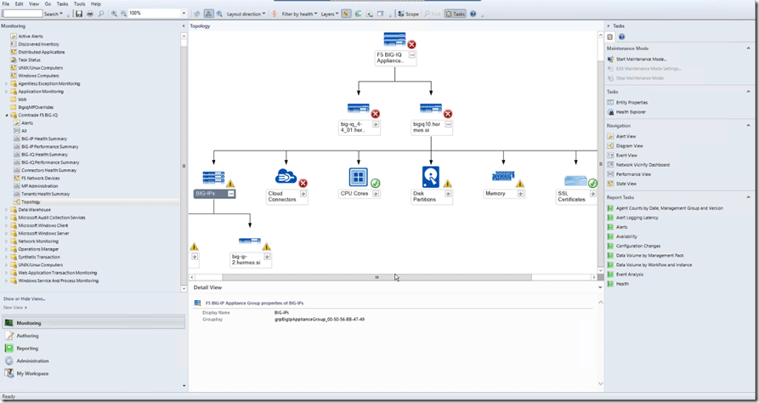This screenshot has width=759, height=403.
Task: Click the save icon in toolbar
Action: tap(79, 14)
